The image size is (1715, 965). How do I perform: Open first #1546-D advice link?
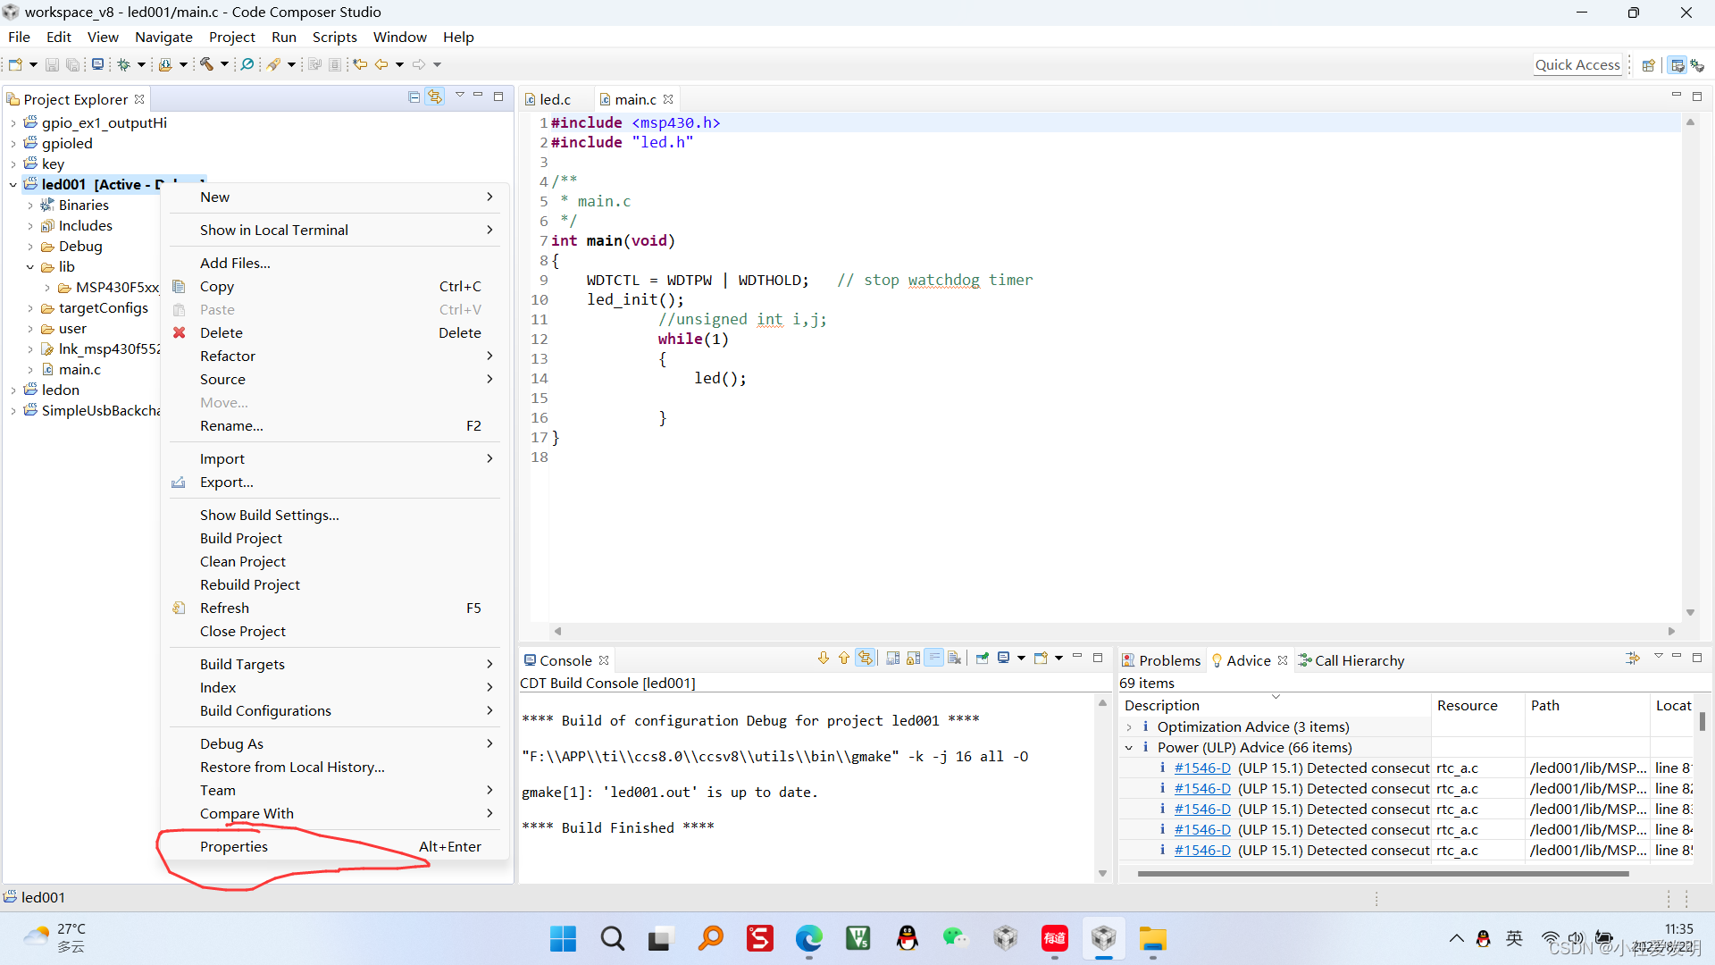1201,768
